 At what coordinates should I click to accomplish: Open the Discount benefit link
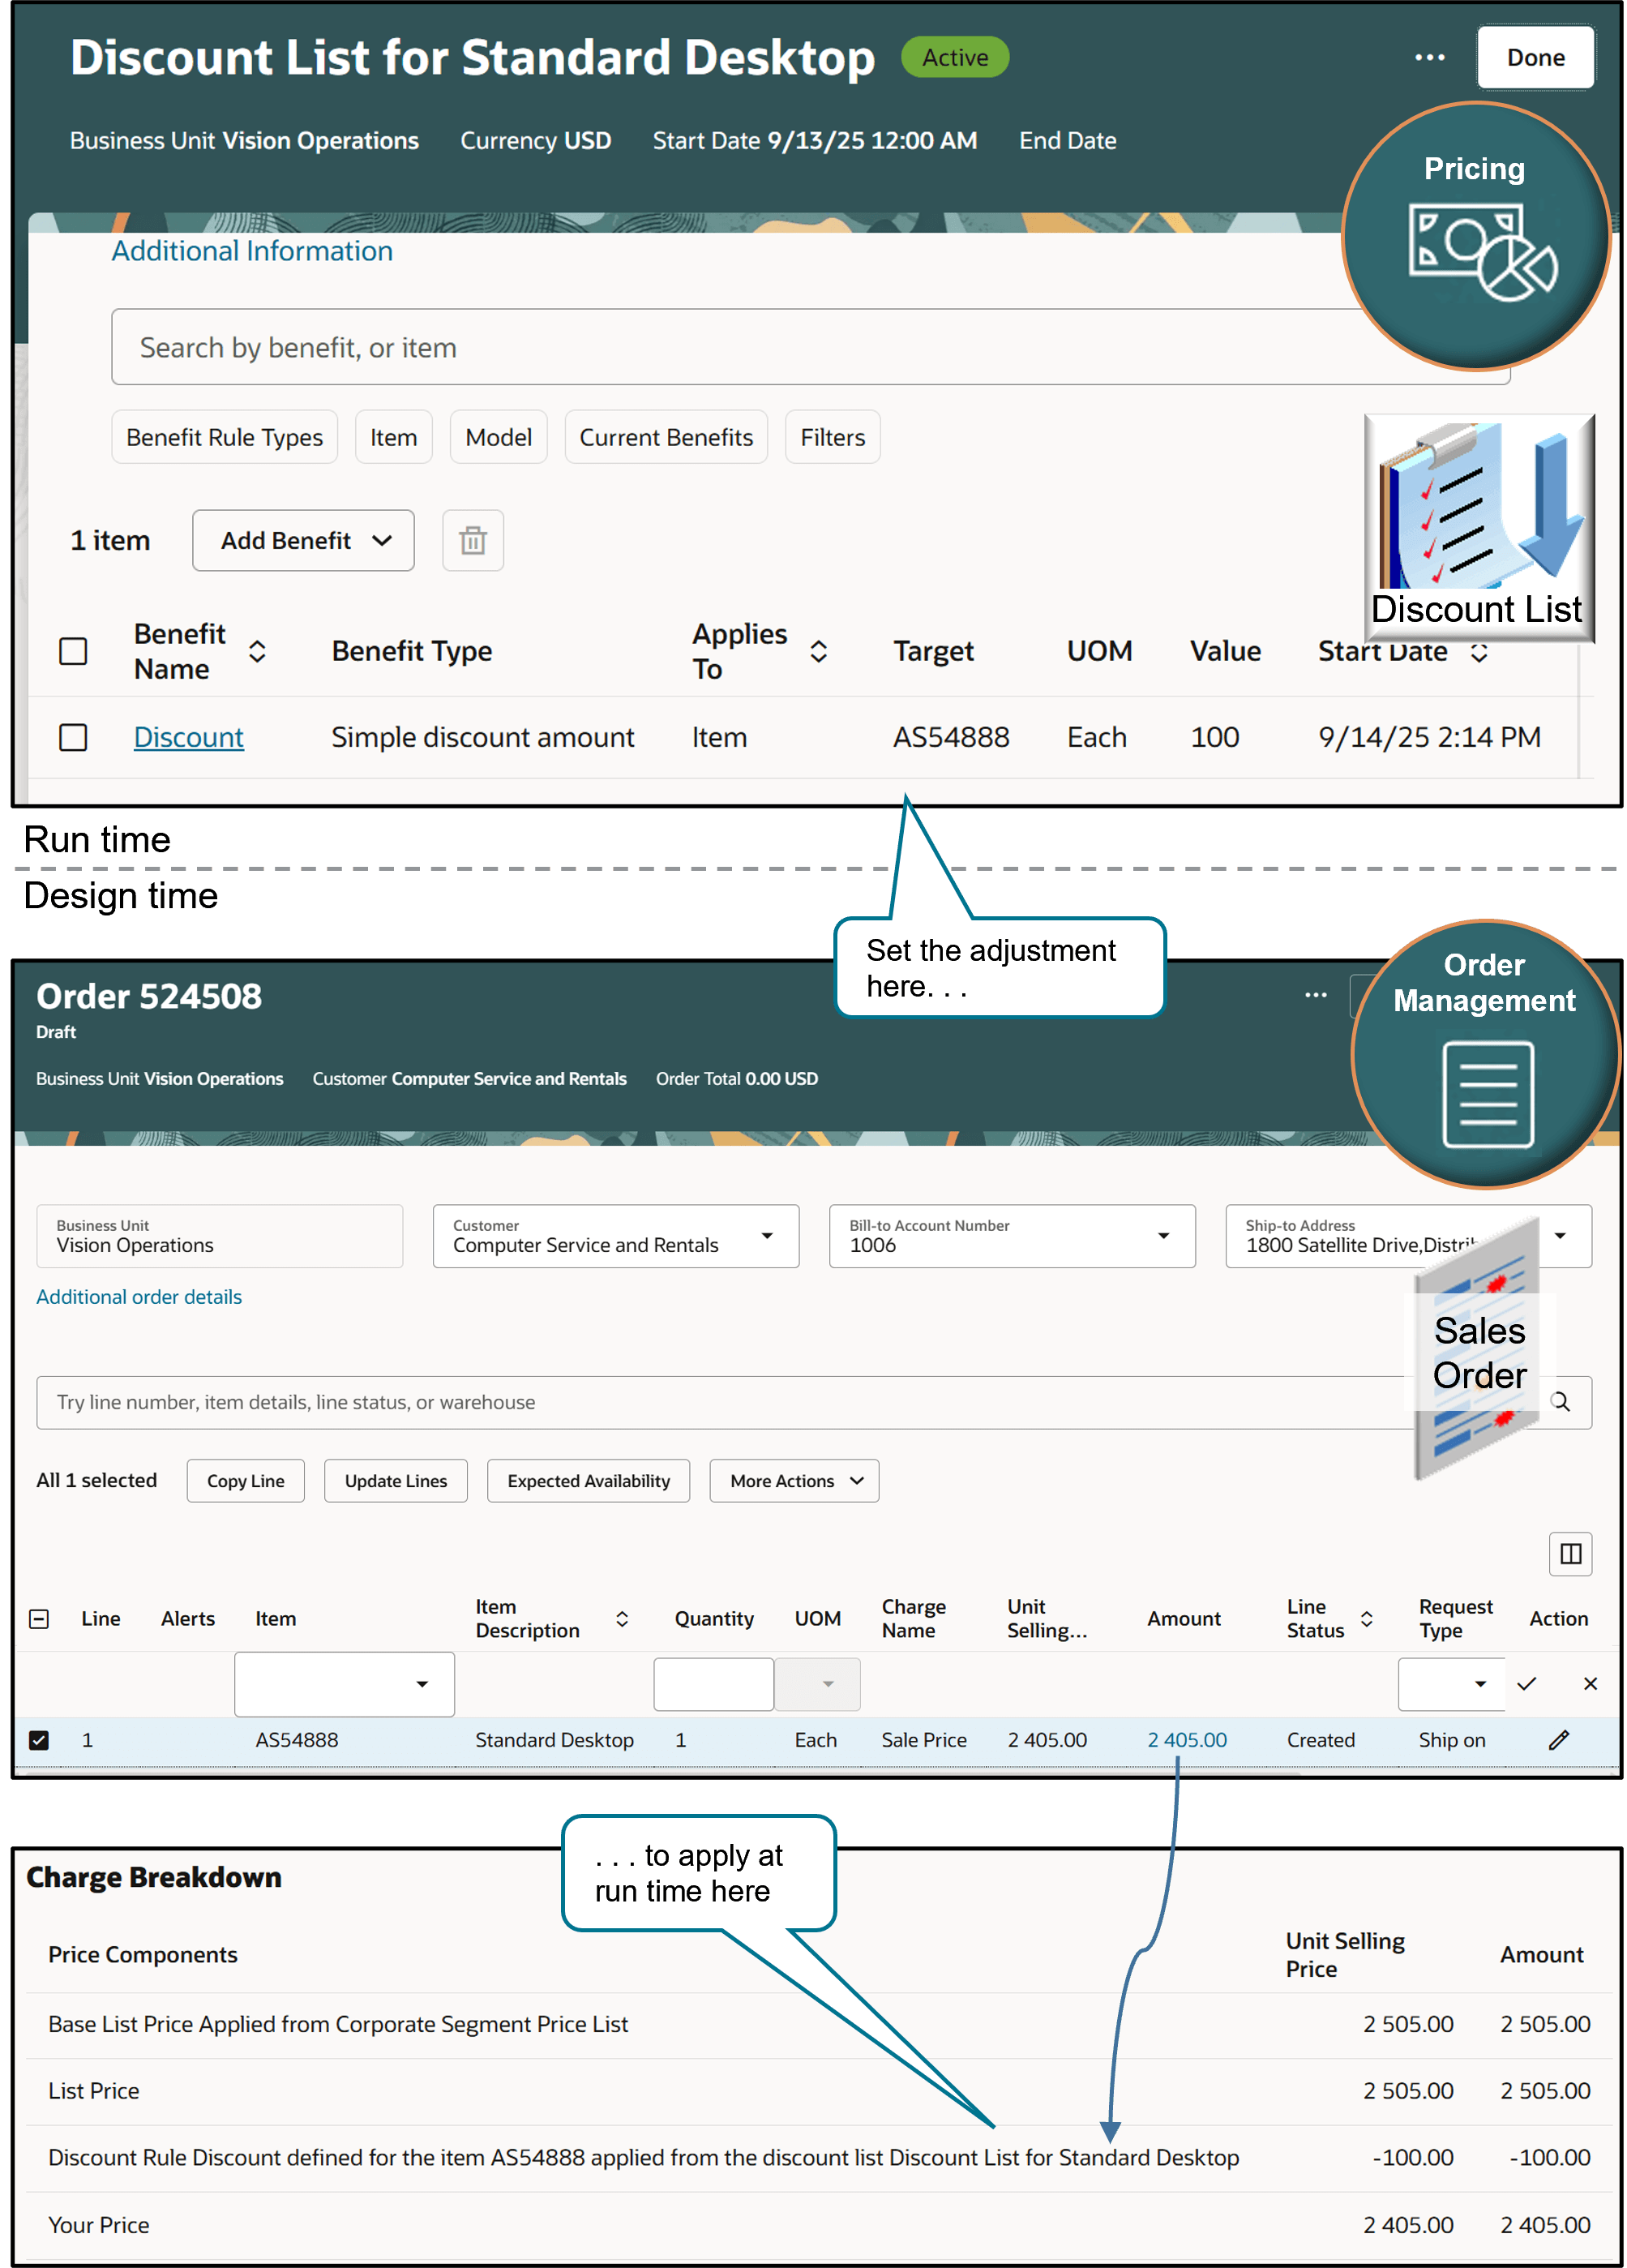click(x=188, y=737)
